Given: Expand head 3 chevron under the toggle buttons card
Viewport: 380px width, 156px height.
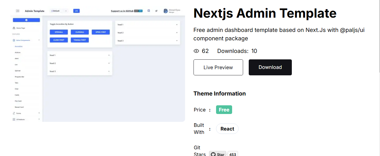Looking at the screenshot, I should click(109, 71).
